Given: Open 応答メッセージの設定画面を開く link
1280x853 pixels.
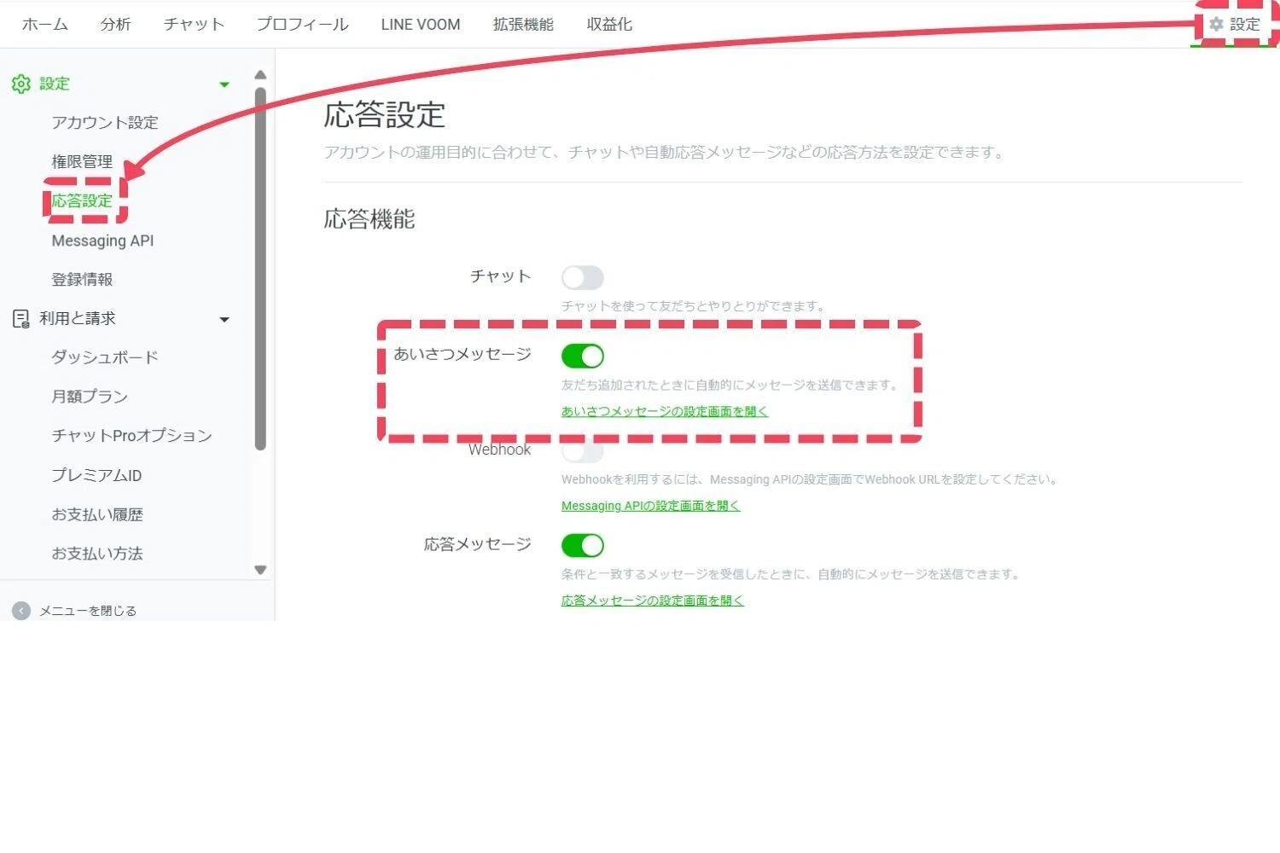Looking at the screenshot, I should 653,601.
